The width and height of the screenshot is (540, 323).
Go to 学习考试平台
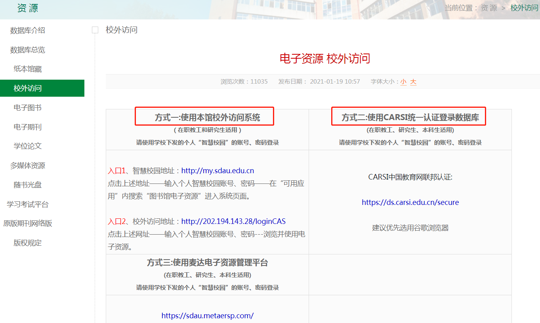[27, 204]
